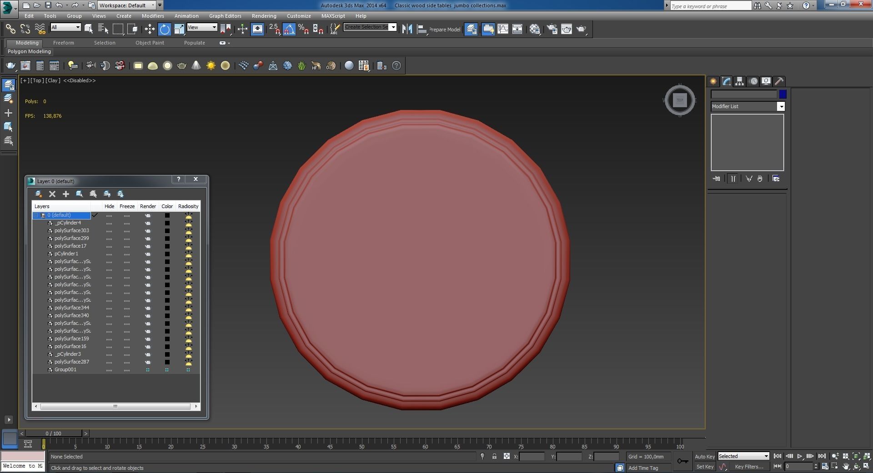Open the Workspace: Default dropdown
Screen dimensions: 873x473
pos(127,5)
